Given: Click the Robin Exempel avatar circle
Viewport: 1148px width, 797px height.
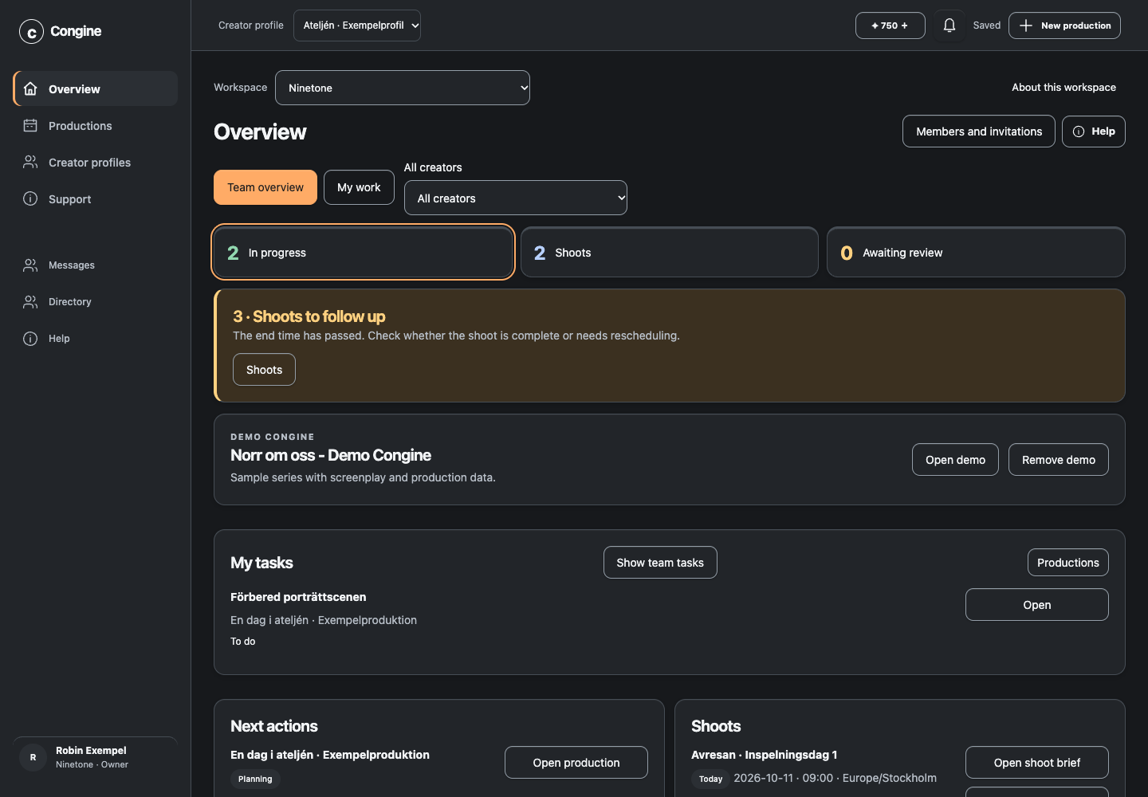Looking at the screenshot, I should (x=33, y=757).
